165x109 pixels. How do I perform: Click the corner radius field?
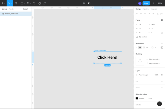pyautogui.click(x=154, y=33)
